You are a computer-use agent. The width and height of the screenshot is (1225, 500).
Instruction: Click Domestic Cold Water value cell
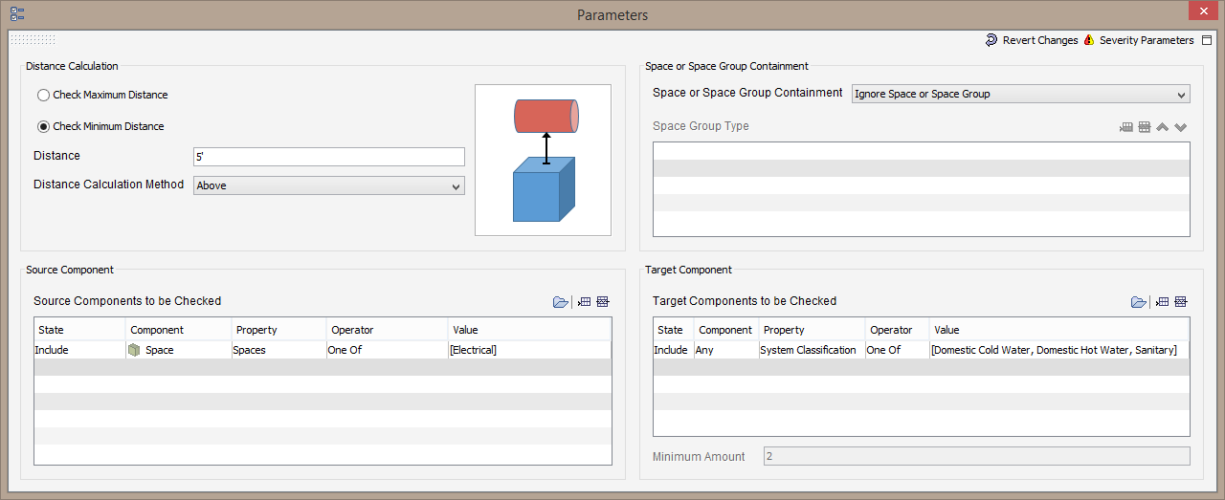pyautogui.click(x=1059, y=350)
